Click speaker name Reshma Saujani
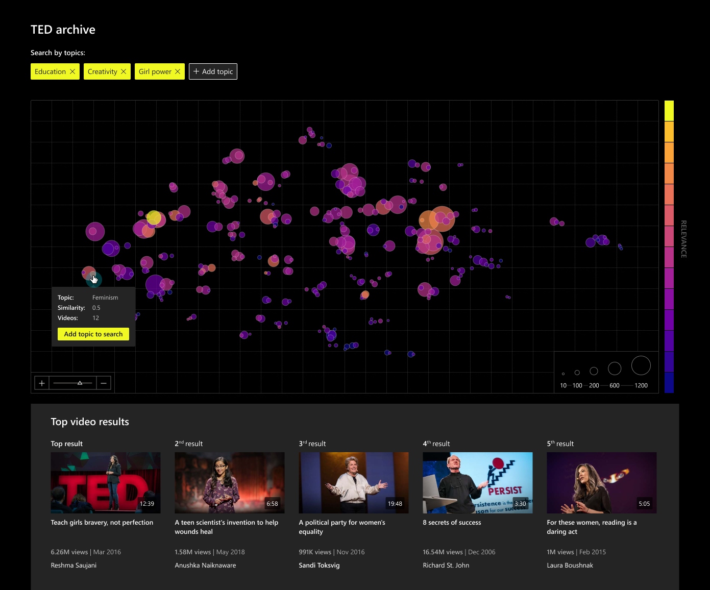The height and width of the screenshot is (590, 710). click(x=74, y=566)
